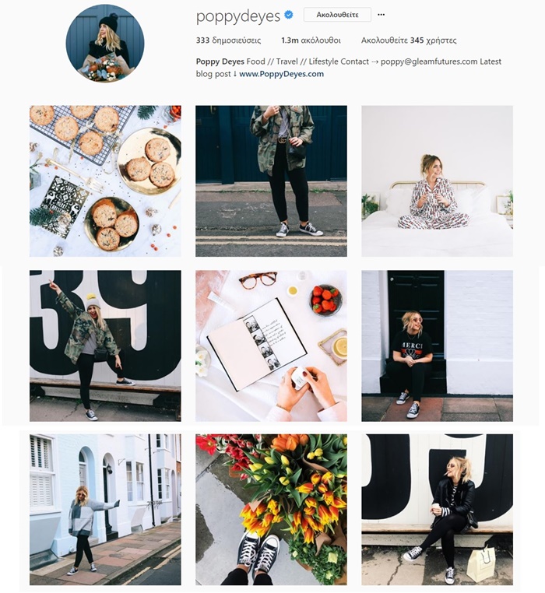Open the tulips and Converse photo
Screen dimensions: 545x593
click(x=271, y=510)
